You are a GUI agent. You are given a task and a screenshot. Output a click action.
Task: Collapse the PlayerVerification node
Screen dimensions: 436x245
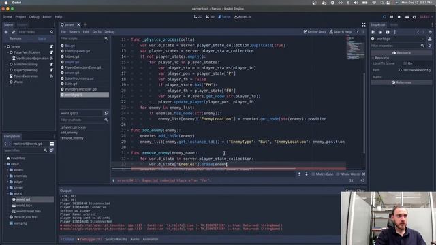pyautogui.click(x=7, y=52)
